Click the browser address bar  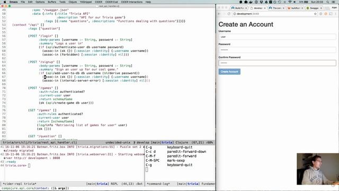tap(274, 14)
